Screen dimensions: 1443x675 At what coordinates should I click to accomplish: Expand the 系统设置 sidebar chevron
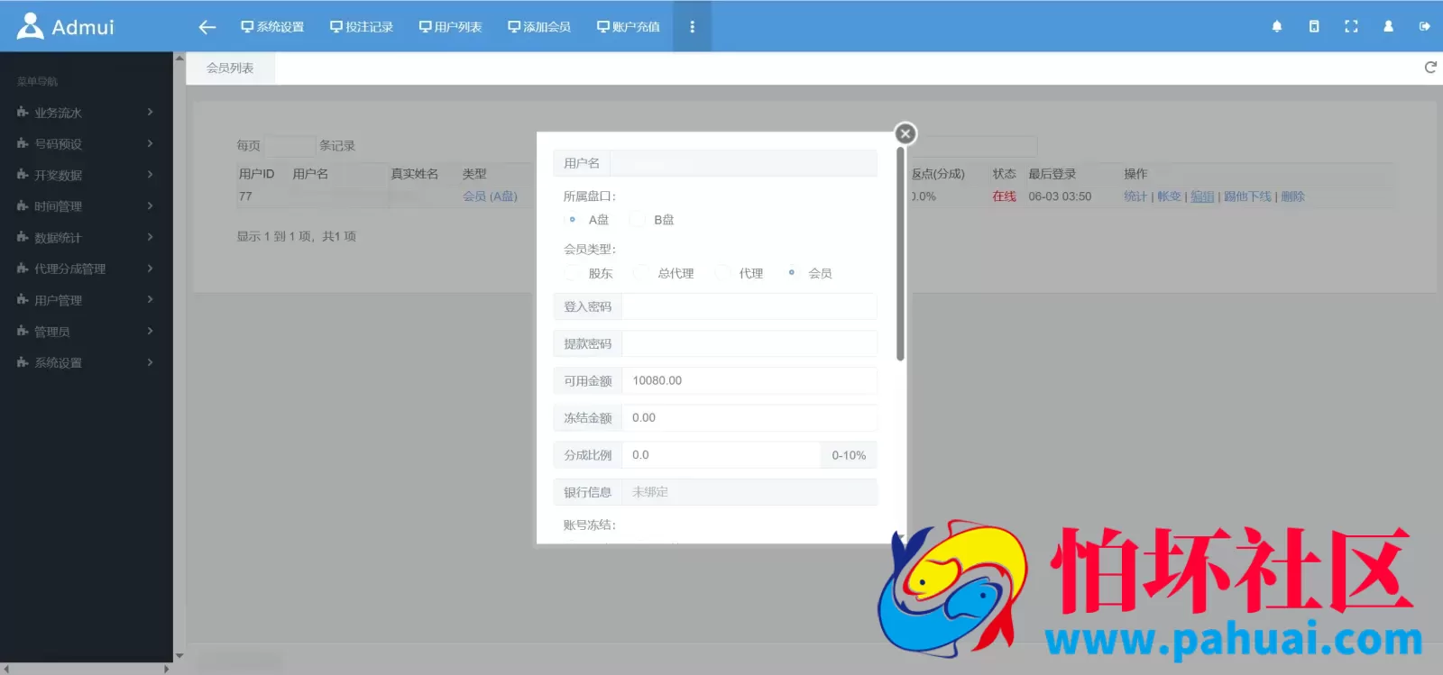(x=150, y=362)
